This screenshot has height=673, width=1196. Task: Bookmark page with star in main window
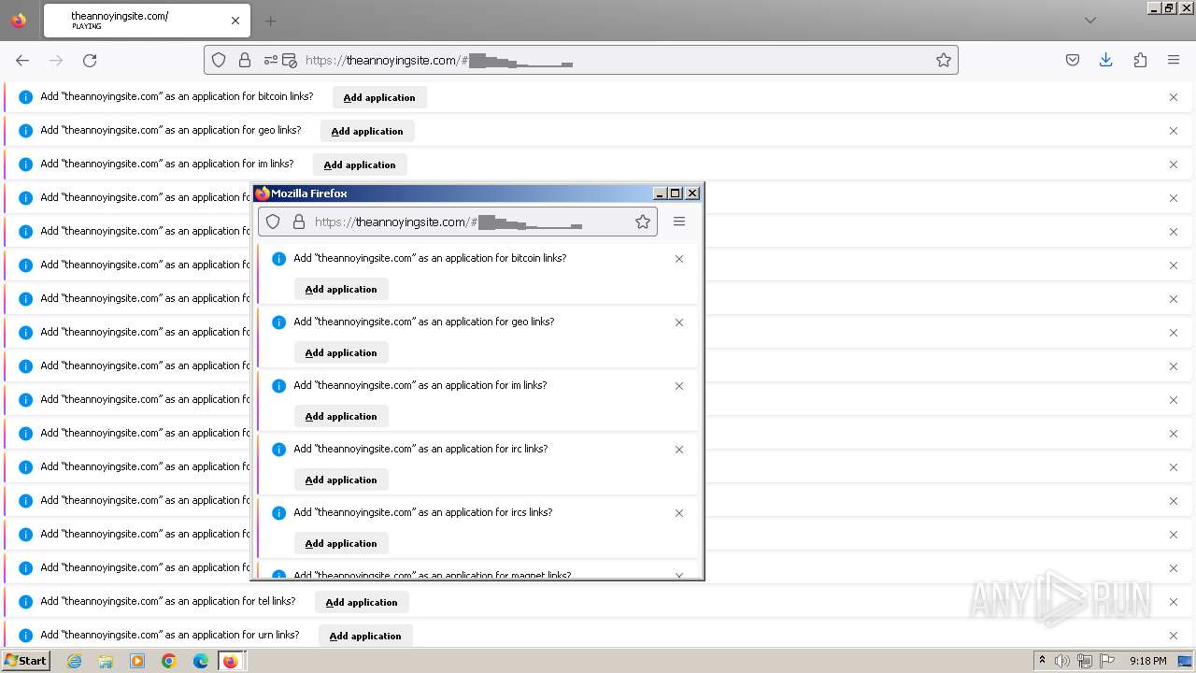pyautogui.click(x=944, y=60)
